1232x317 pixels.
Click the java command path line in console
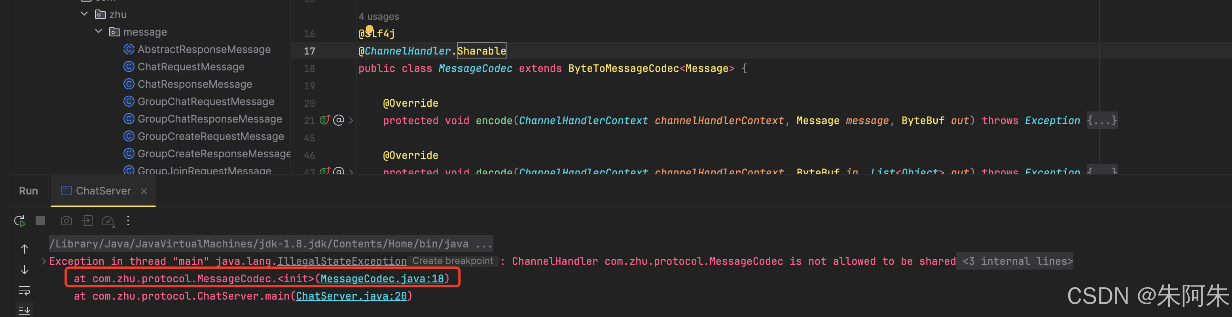(x=271, y=244)
